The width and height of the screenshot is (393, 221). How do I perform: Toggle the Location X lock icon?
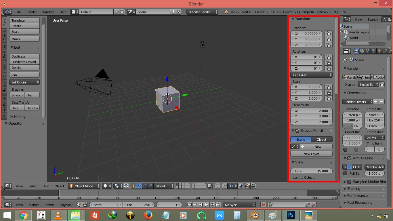coord(328,33)
